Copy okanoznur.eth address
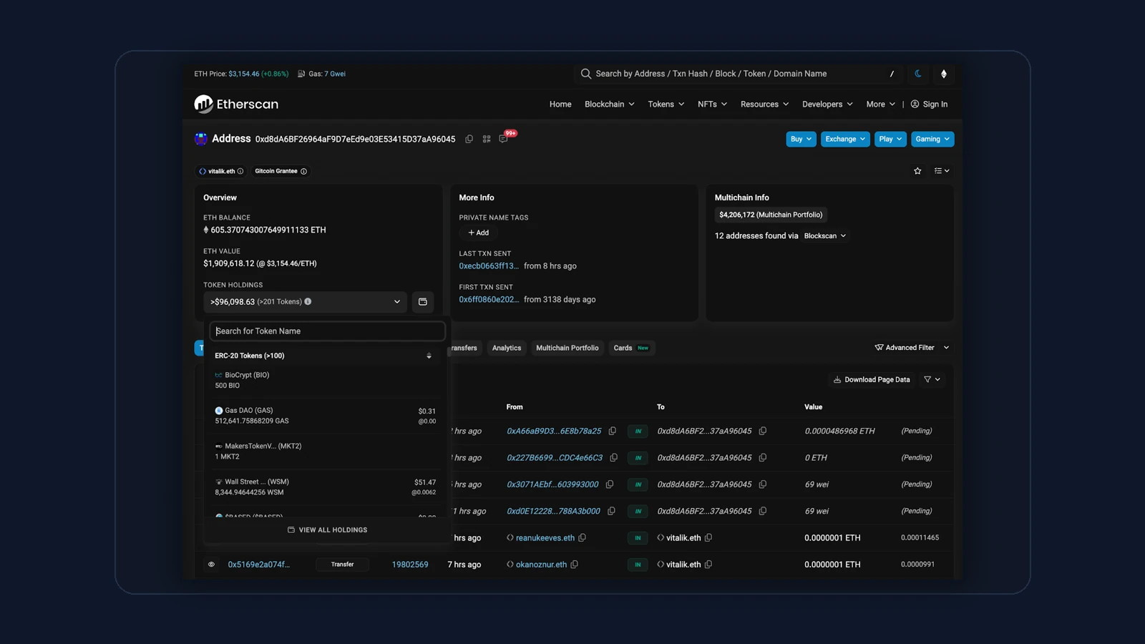This screenshot has width=1145, height=644. 574,565
